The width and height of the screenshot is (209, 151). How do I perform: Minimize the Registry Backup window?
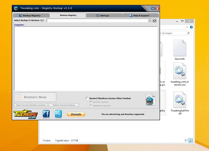tap(153, 8)
